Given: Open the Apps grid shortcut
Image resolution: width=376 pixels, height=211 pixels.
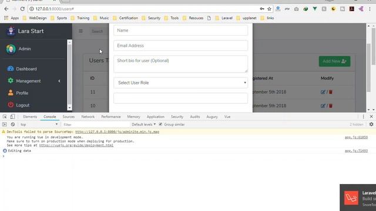Looking at the screenshot, I should click(x=11, y=18).
